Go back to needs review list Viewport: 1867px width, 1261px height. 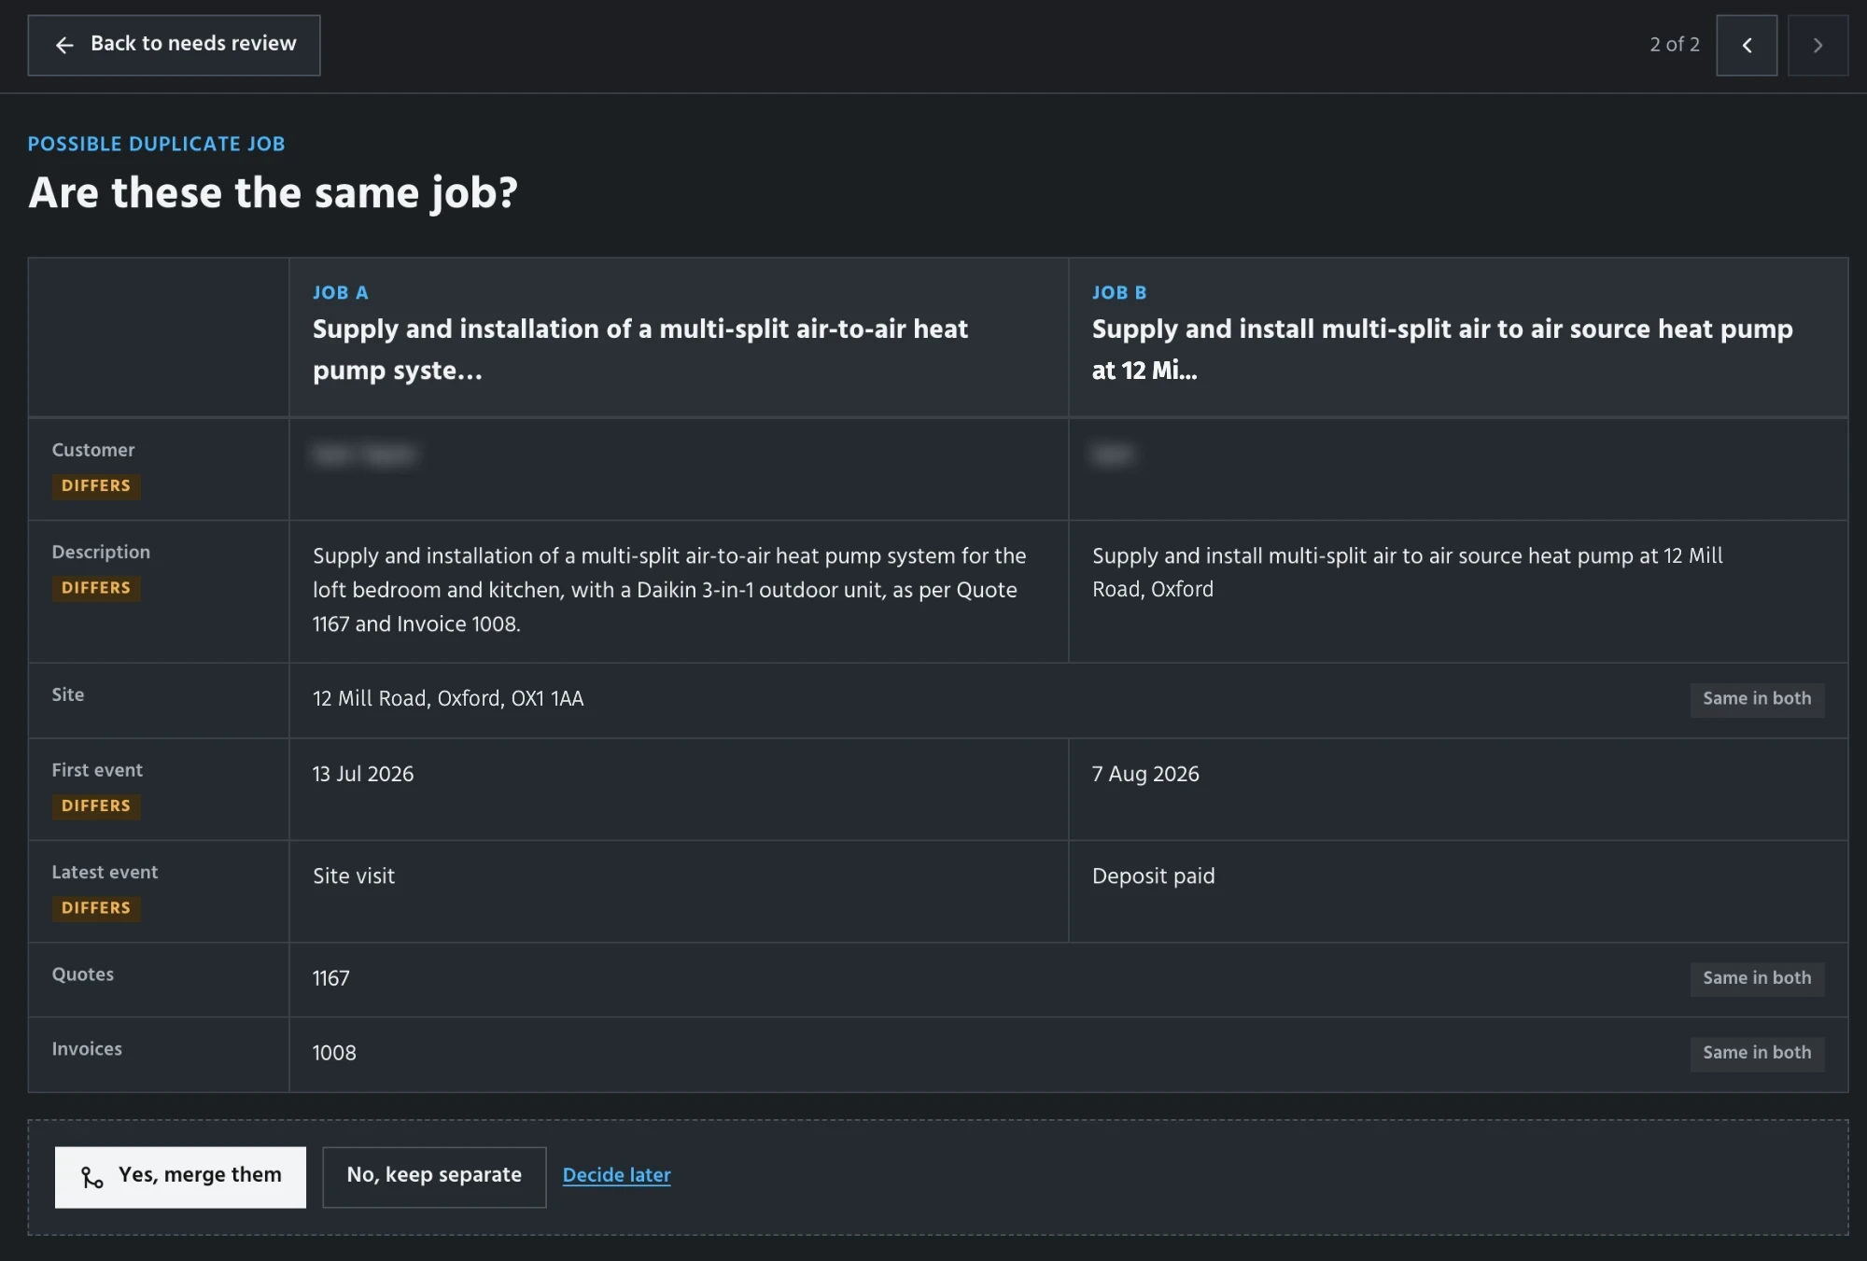click(x=174, y=45)
